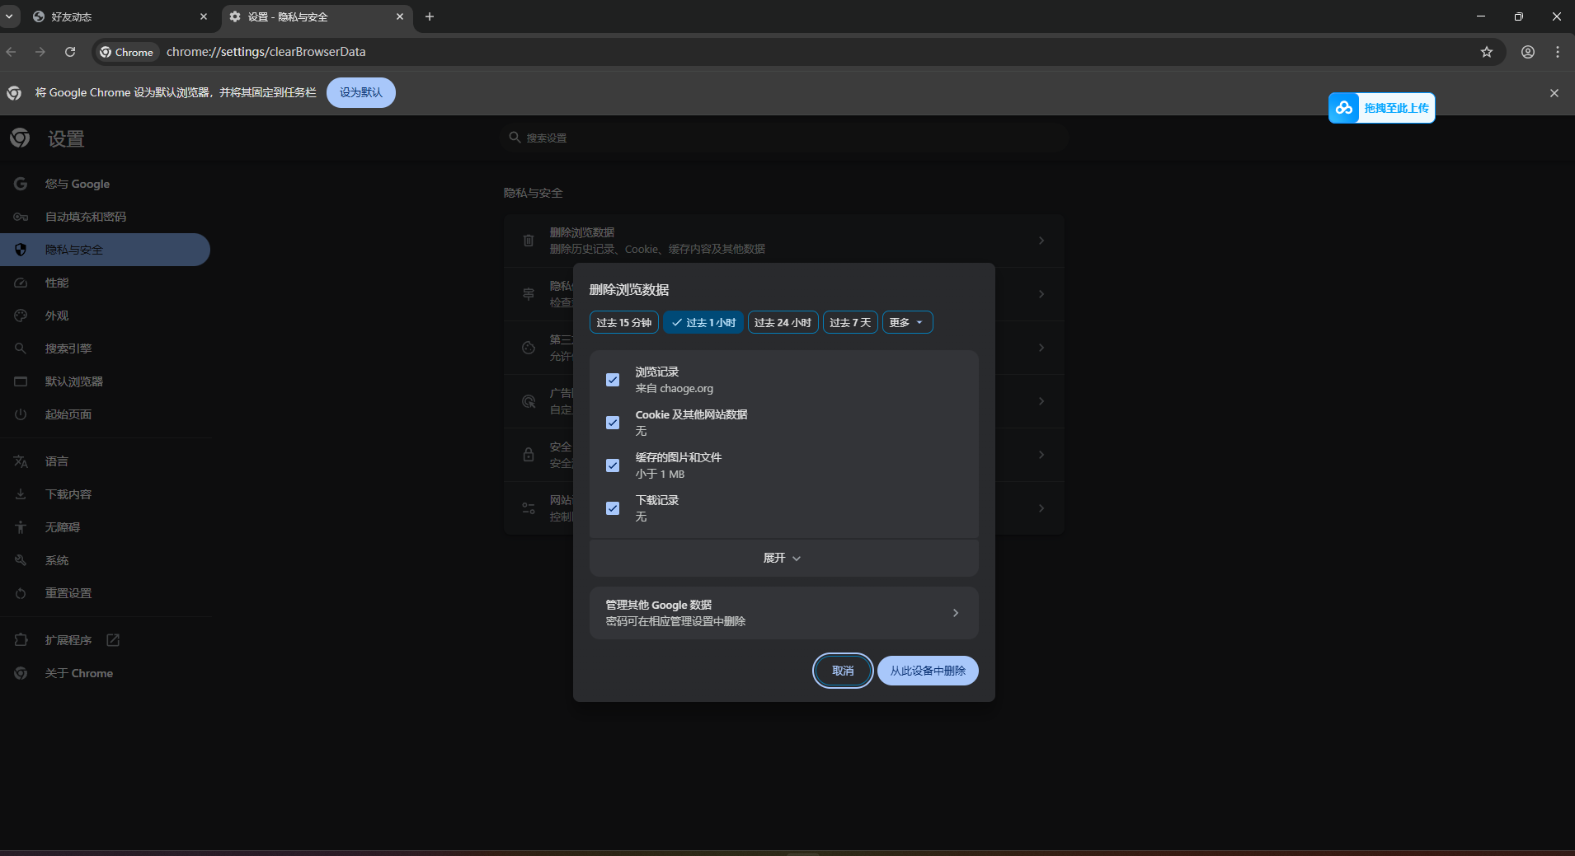
Task: Open Chrome's three-dot menu
Action: point(1557,52)
